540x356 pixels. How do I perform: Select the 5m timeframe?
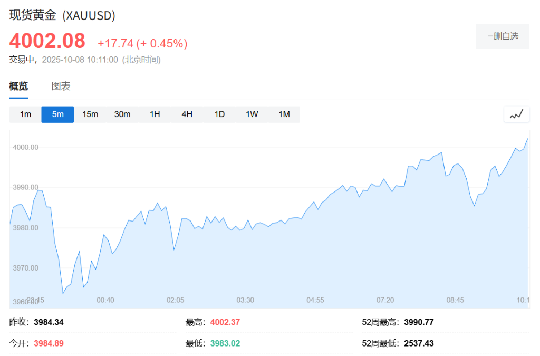coord(57,114)
